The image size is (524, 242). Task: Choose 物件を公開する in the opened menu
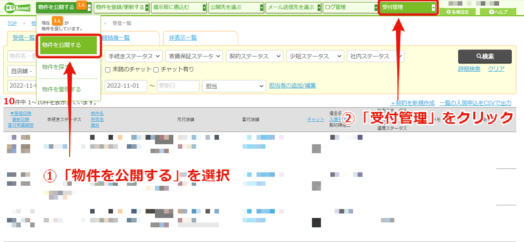coord(69,45)
